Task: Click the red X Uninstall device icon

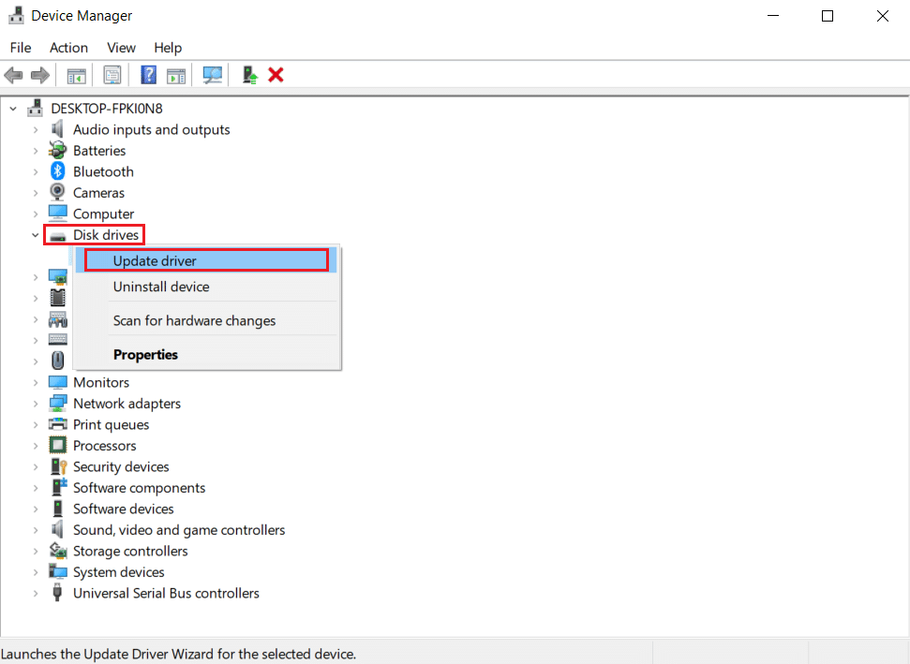Action: (x=276, y=75)
